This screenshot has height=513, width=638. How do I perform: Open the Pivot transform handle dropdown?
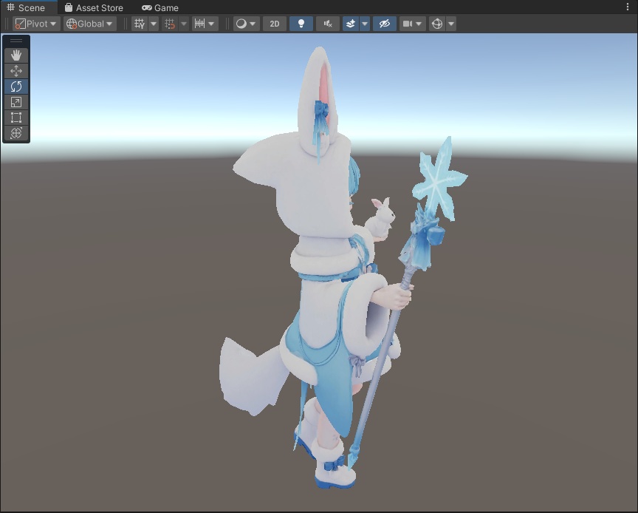click(x=35, y=23)
